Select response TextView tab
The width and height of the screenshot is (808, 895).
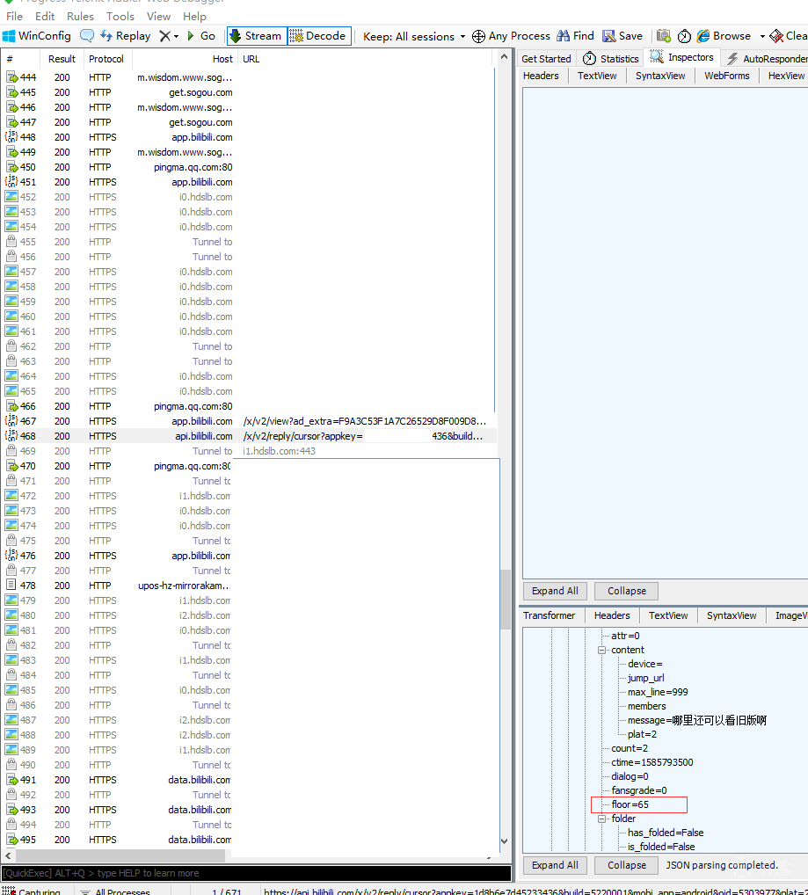point(668,615)
